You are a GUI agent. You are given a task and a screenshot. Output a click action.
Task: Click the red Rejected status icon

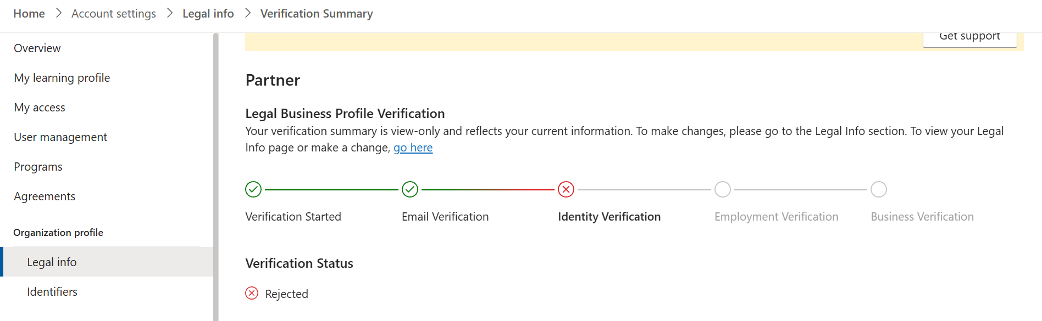[252, 293]
